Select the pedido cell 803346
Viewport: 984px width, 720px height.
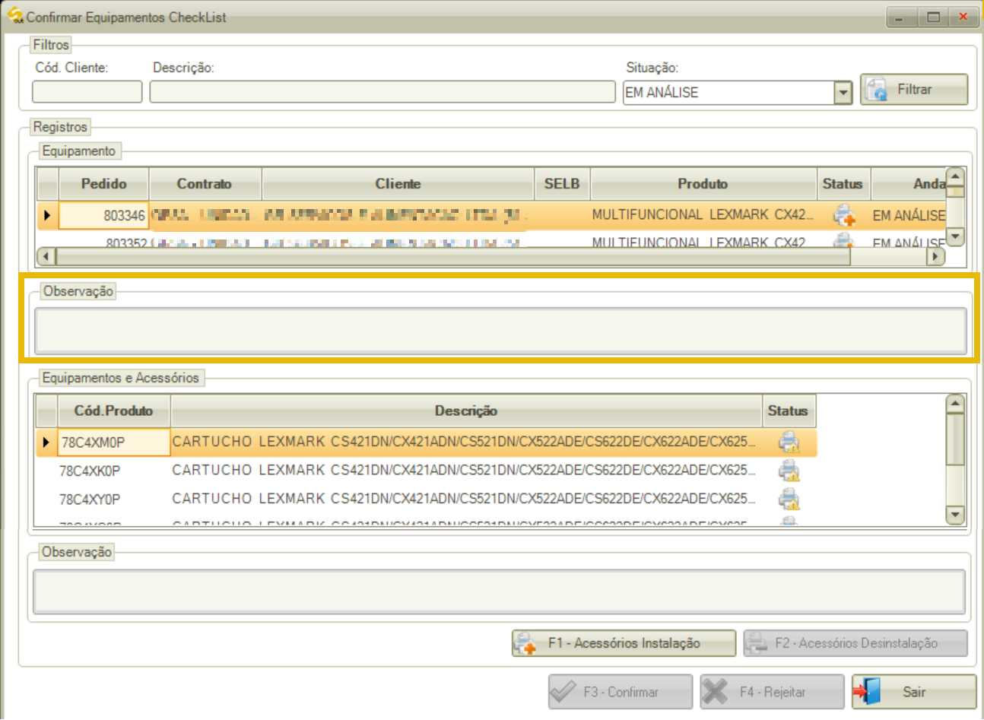[103, 216]
